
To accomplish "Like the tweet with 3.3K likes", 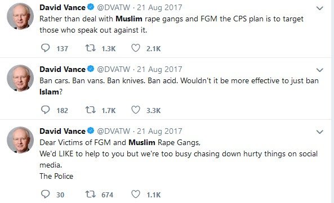I will coord(136,110).
